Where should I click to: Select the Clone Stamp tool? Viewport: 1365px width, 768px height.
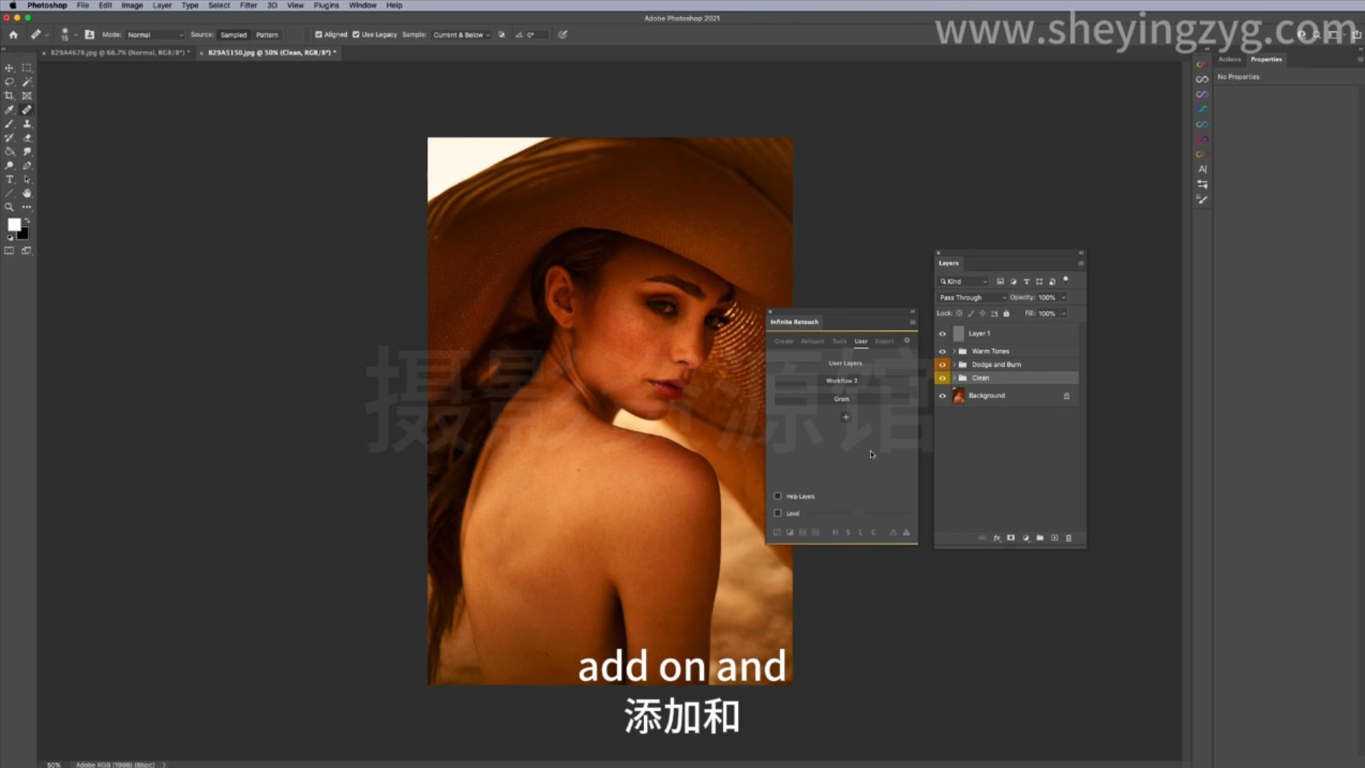[27, 124]
